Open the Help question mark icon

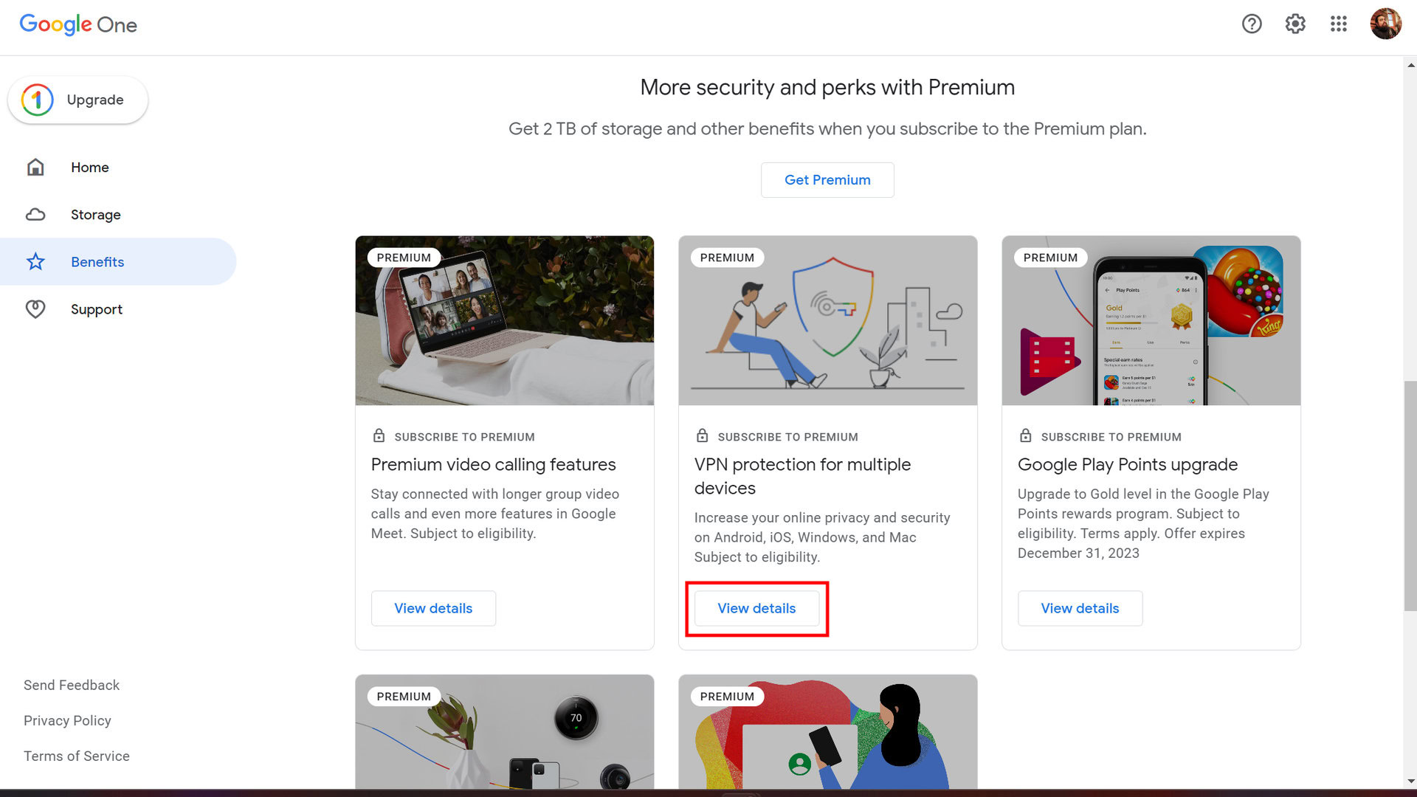point(1252,24)
